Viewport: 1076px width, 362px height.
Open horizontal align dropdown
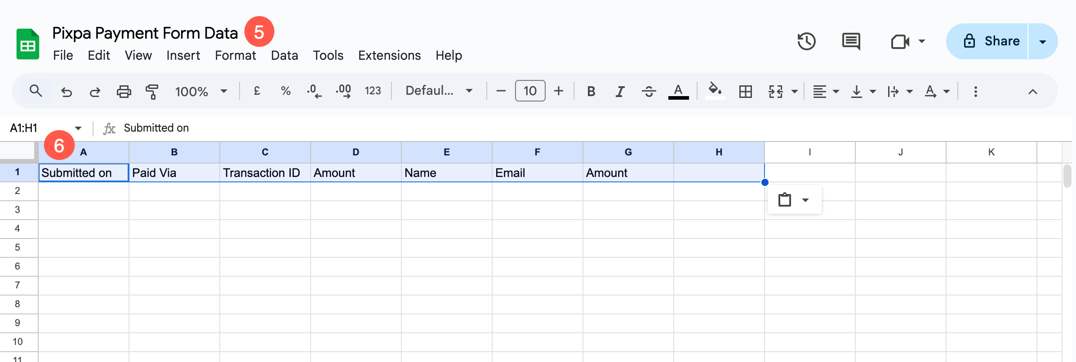[825, 92]
